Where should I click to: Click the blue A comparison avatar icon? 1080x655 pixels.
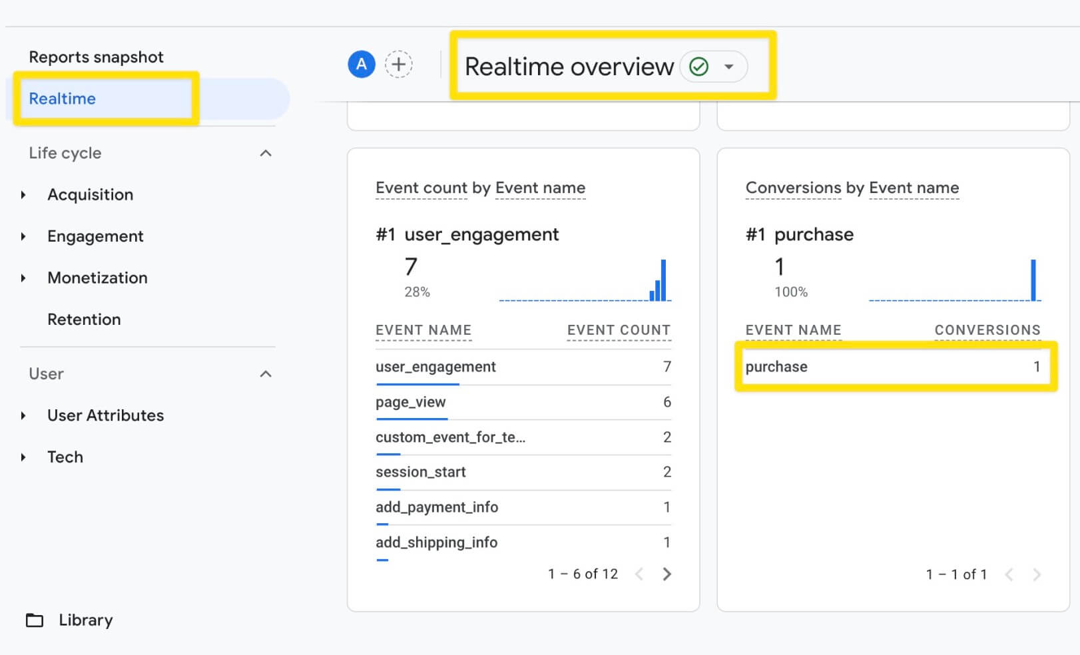point(362,65)
